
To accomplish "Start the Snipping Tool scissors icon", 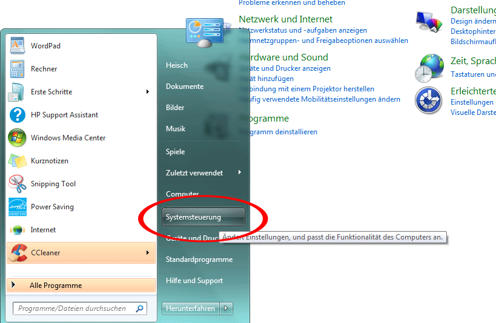I will tap(18, 184).
